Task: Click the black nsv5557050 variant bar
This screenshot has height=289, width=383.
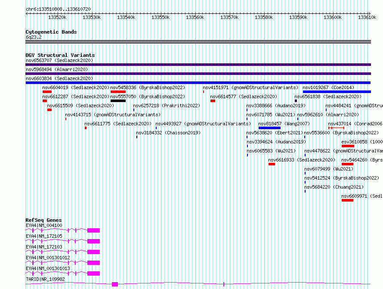Action: (x=118, y=101)
